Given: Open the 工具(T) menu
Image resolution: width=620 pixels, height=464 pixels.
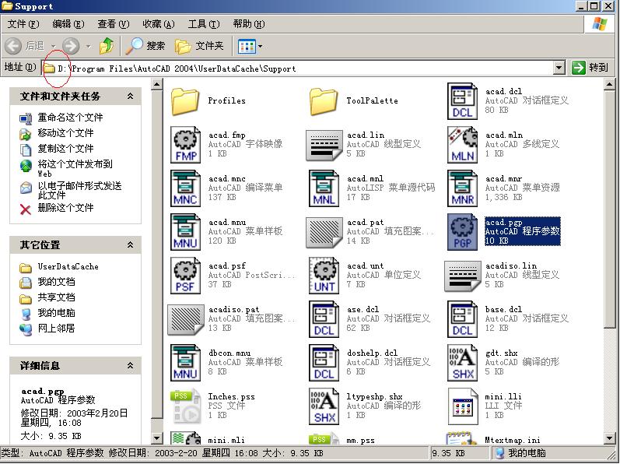Looking at the screenshot, I should coord(204,24).
